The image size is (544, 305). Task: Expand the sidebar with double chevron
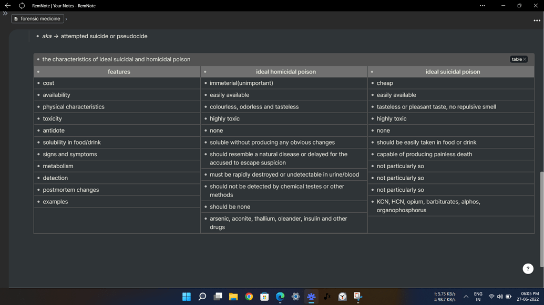coord(5,14)
